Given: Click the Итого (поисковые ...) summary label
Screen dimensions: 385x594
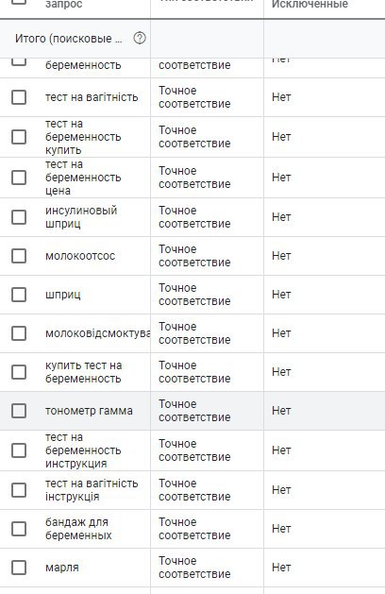Looking at the screenshot, I should 69,39.
